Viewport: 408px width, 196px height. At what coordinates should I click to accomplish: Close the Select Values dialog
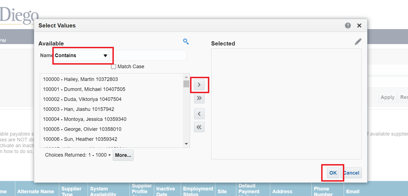[359, 26]
